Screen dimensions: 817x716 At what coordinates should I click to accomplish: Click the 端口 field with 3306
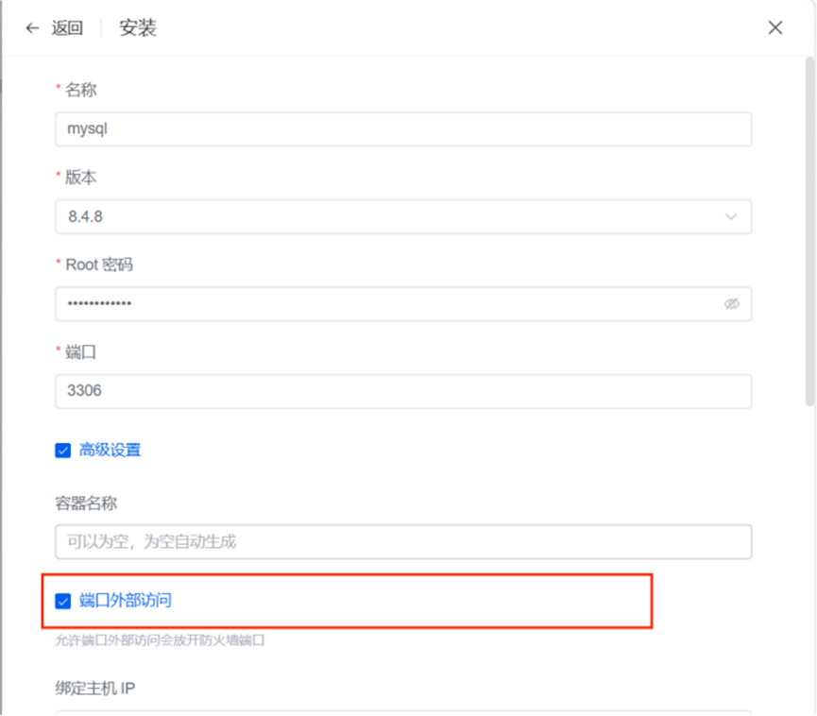coord(403,391)
